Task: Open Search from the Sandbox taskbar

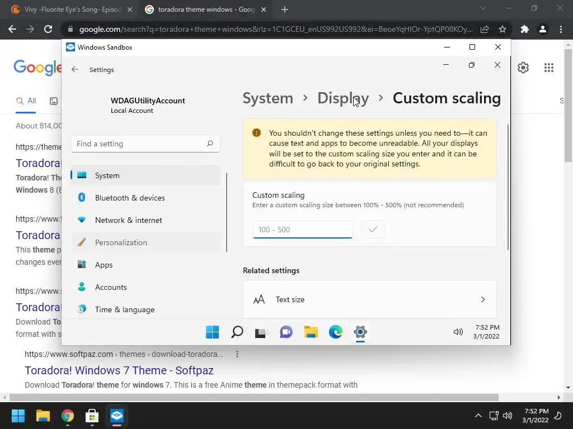Action: (237, 332)
